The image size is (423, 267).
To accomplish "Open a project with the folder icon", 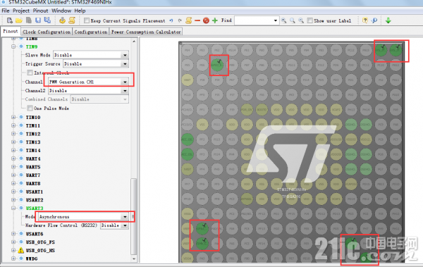I will click(19, 20).
